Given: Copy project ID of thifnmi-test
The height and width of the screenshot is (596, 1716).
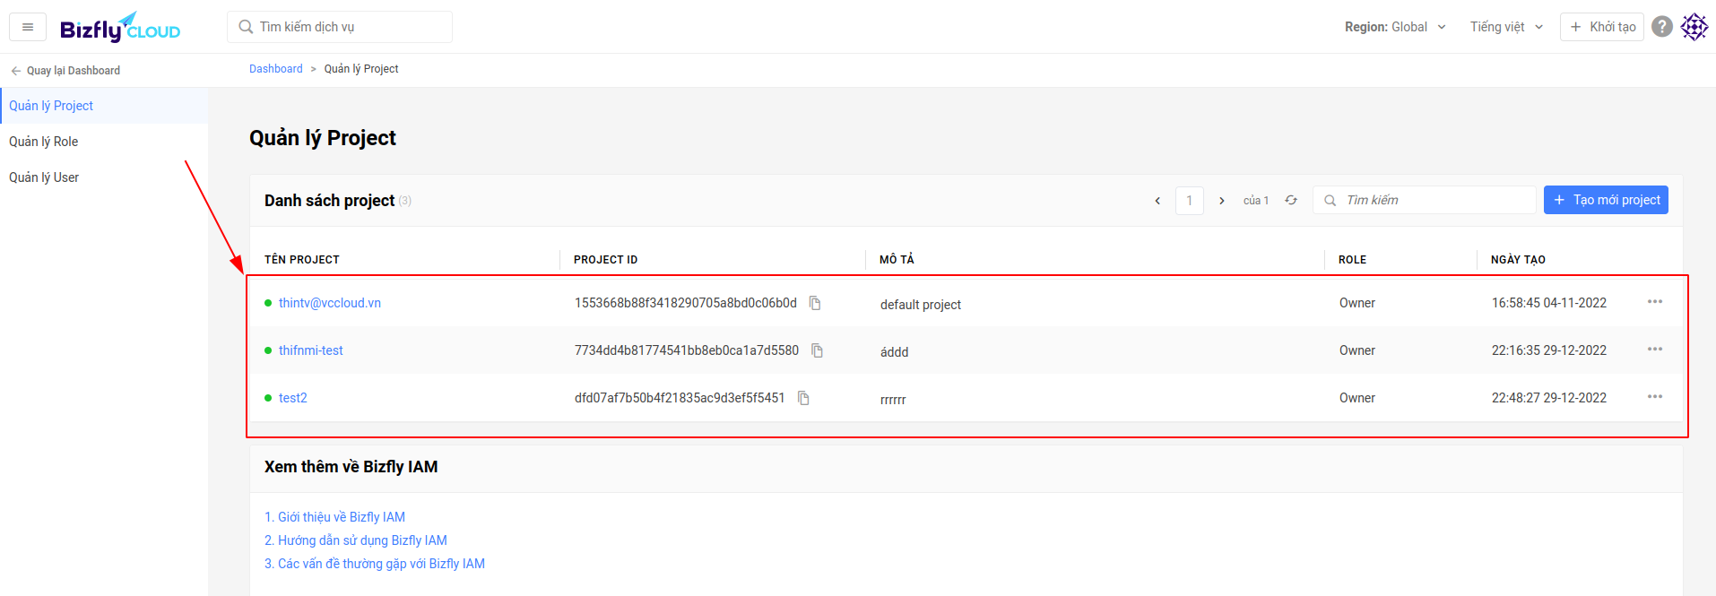Looking at the screenshot, I should [x=817, y=350].
